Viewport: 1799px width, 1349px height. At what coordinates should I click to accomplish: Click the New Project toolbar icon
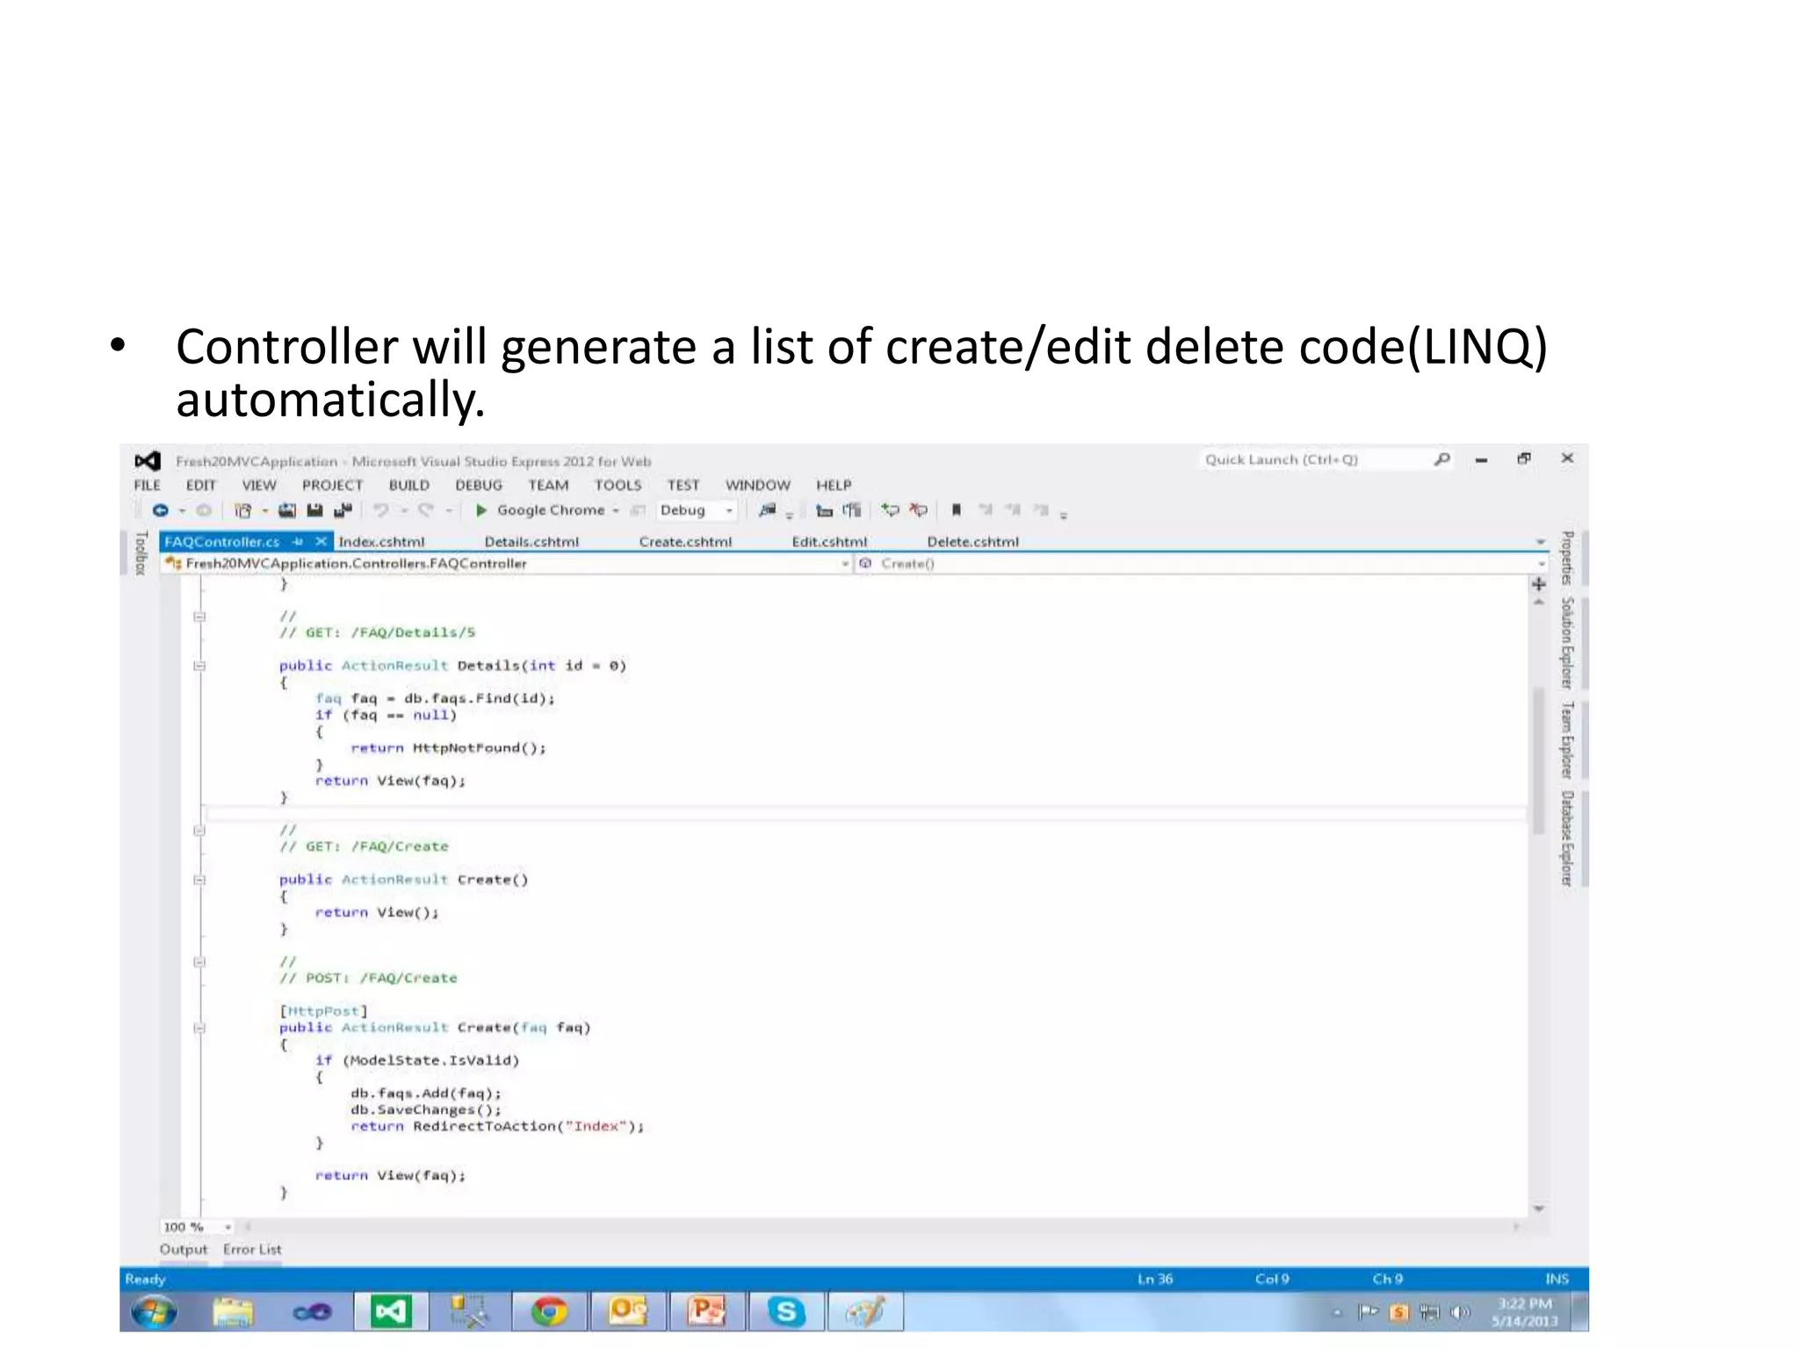point(243,510)
